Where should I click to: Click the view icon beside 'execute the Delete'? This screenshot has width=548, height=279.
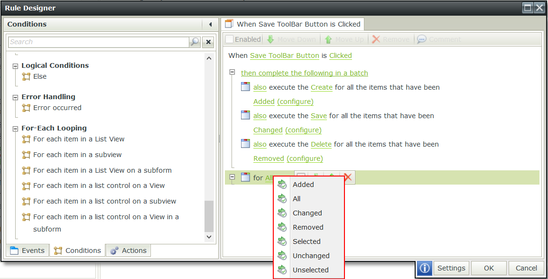click(x=246, y=143)
